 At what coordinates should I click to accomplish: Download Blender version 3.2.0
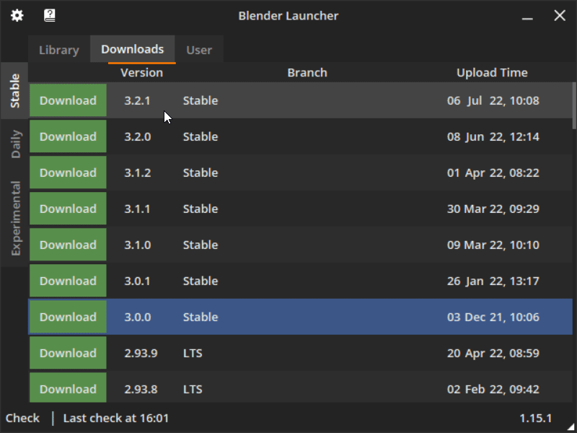(x=68, y=136)
